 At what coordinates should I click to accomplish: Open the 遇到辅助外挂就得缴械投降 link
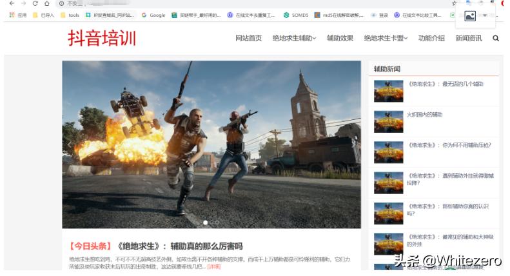(x=450, y=179)
